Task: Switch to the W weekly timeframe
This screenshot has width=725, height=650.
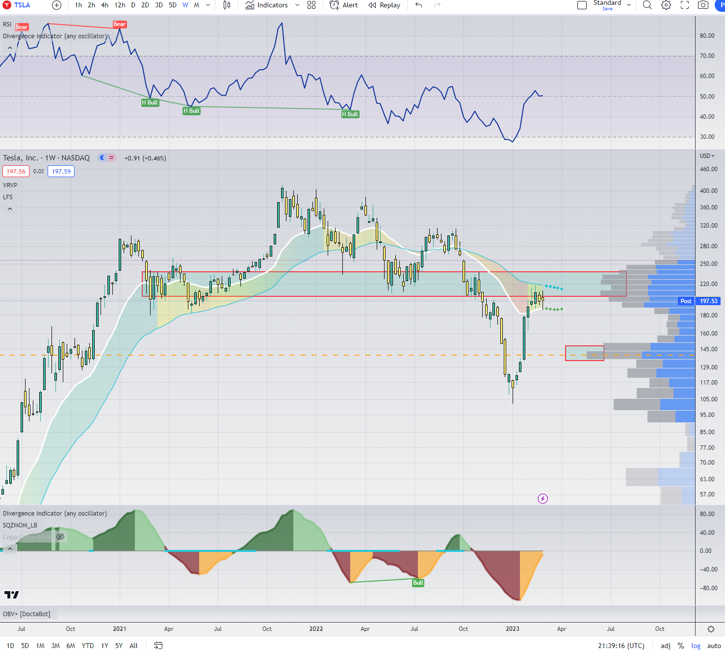Action: (185, 5)
